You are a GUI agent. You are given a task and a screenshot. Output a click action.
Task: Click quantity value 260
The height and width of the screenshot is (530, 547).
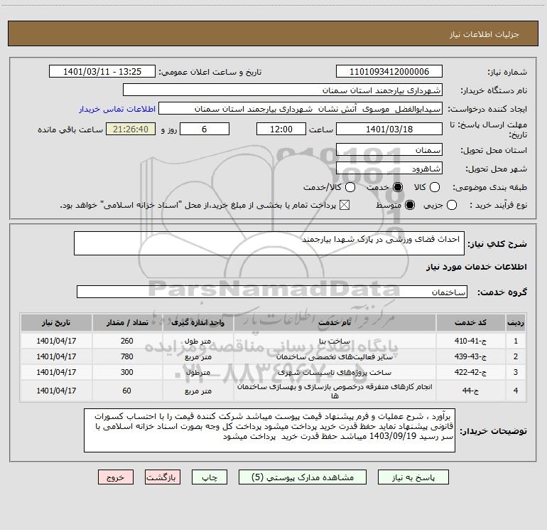click(x=127, y=341)
